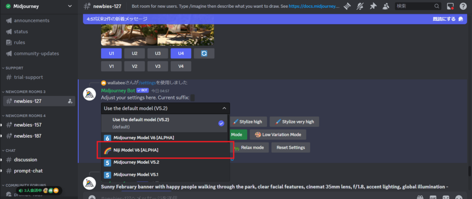
Task: Open the help icon
Action: click(463, 6)
